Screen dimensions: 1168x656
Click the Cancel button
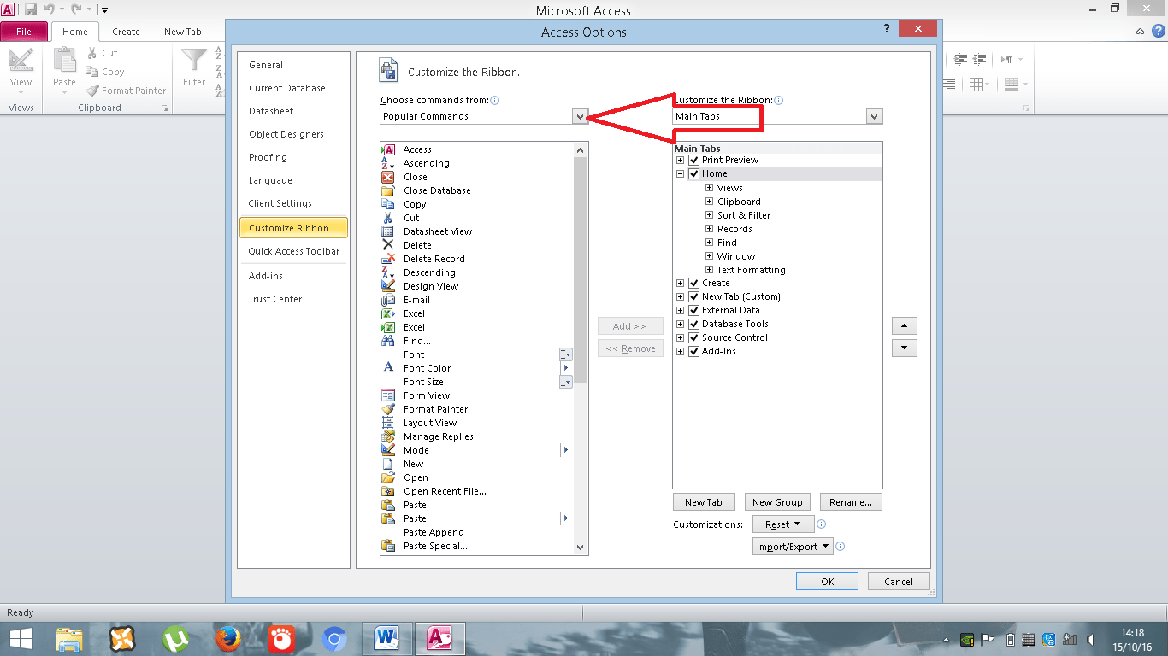point(899,582)
